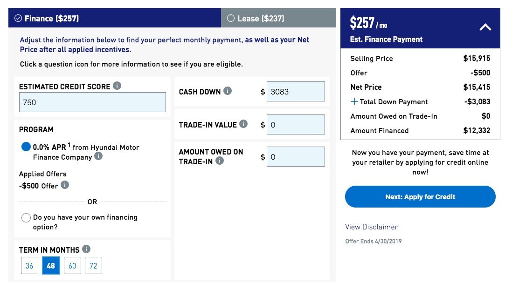Collapse the Est. Finance Payment summary chevron
Screen dimensions: 512x282
click(x=485, y=27)
